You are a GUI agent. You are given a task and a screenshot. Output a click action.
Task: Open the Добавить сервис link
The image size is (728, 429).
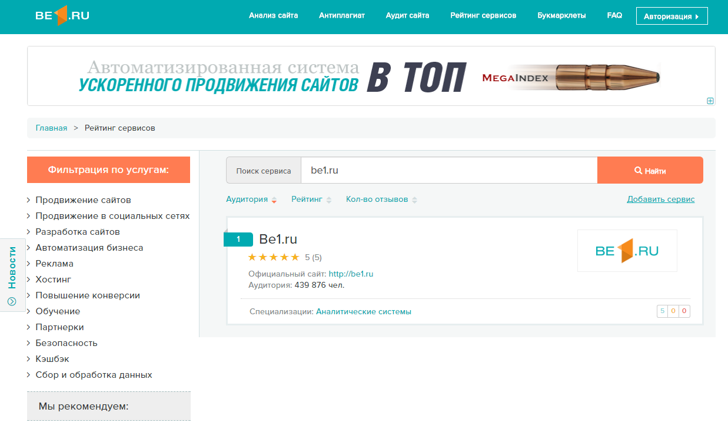[661, 199]
